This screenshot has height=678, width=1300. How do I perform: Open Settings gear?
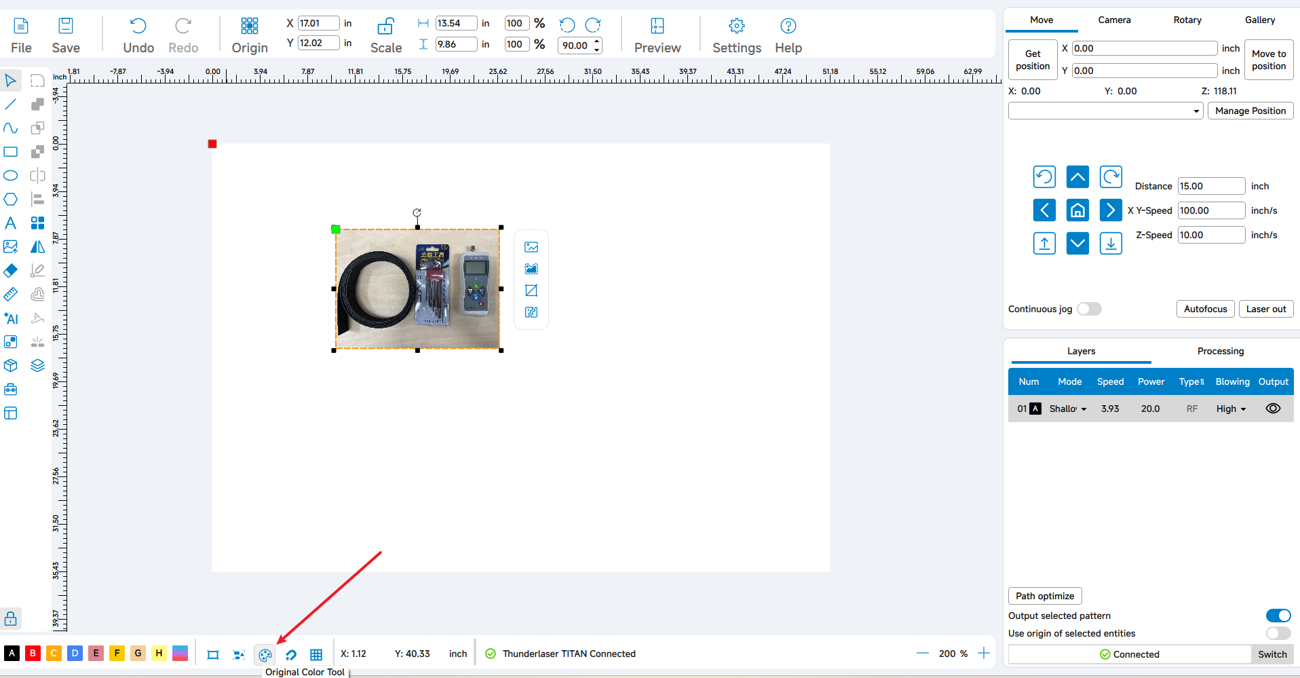click(x=737, y=36)
